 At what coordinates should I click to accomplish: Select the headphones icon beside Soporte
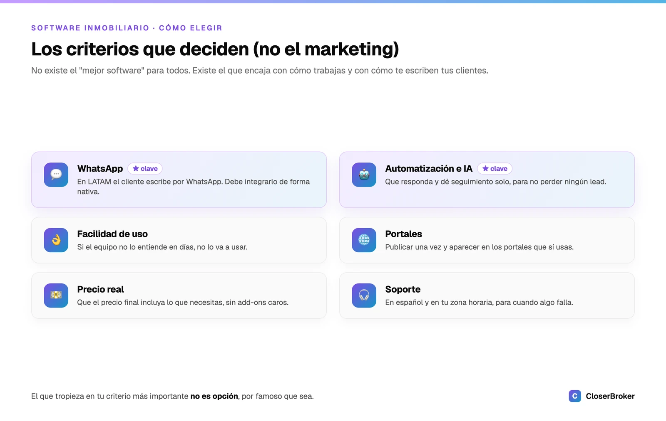point(364,295)
